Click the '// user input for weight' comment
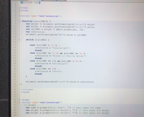 94,110
